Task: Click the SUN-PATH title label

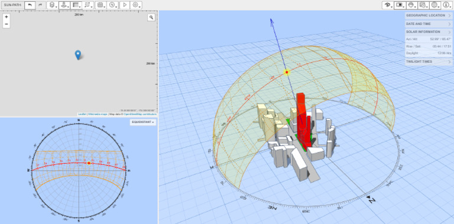Action: coord(13,5)
